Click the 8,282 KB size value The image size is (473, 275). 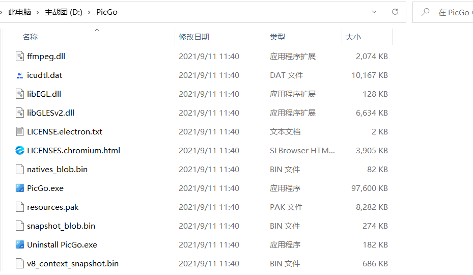[x=372, y=207]
